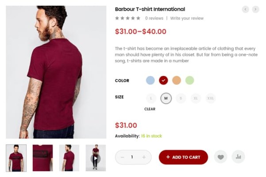The height and width of the screenshot is (177, 266).
Task: Select size S option
Action: (181, 98)
